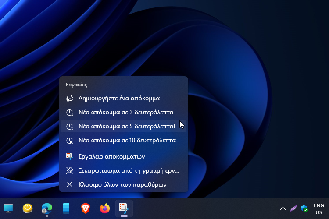Choose 'Νέο απόκομμα σε 5 δευτερόλεπτα!'

(x=124, y=126)
